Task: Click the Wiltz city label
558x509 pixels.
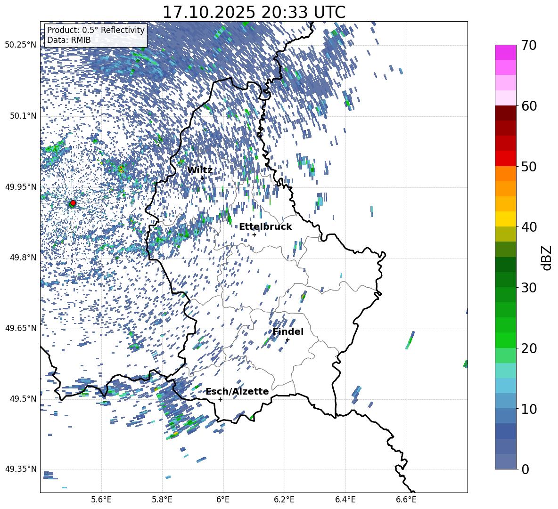Action: point(200,170)
